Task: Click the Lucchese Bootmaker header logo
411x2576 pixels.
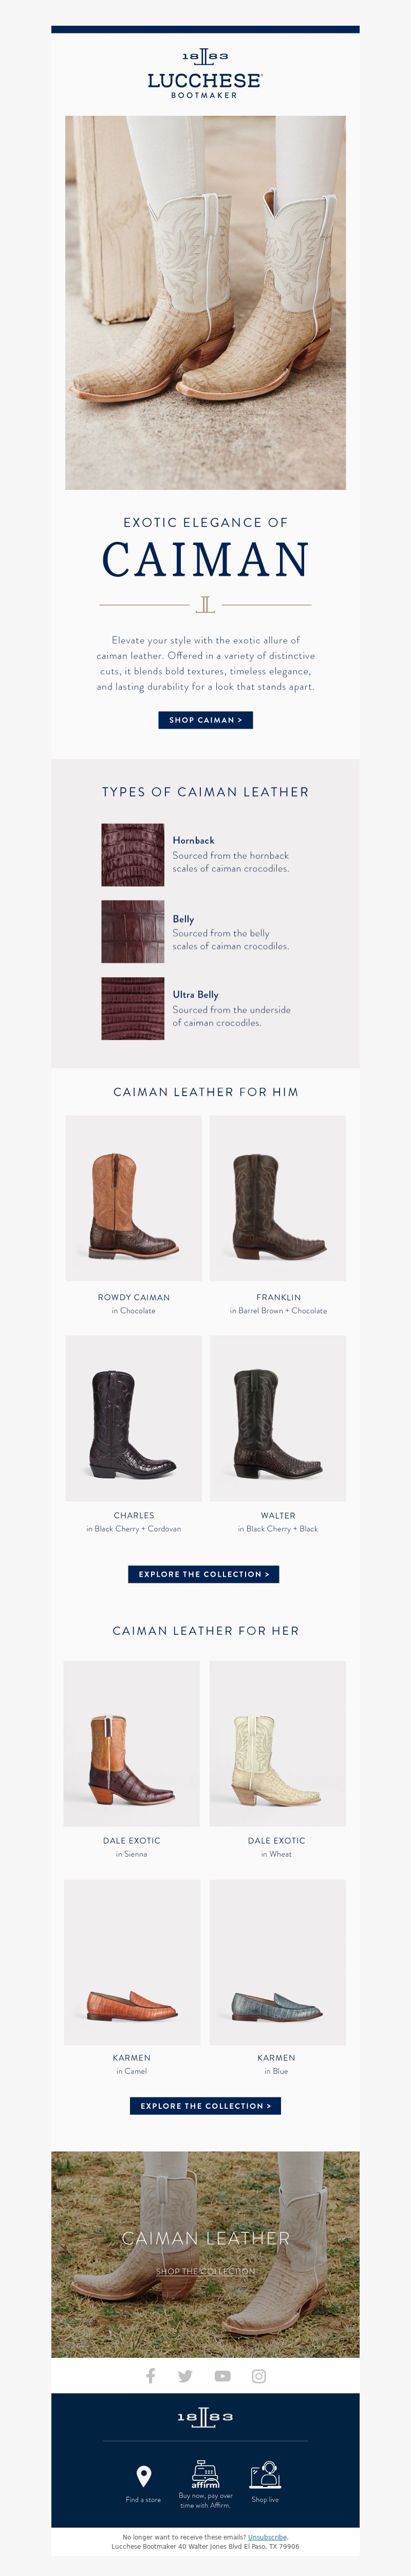Action: [x=206, y=73]
